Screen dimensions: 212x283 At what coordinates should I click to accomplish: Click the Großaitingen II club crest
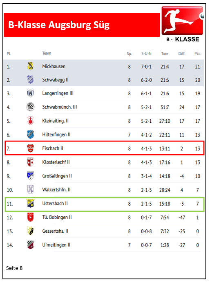[x=31, y=176]
